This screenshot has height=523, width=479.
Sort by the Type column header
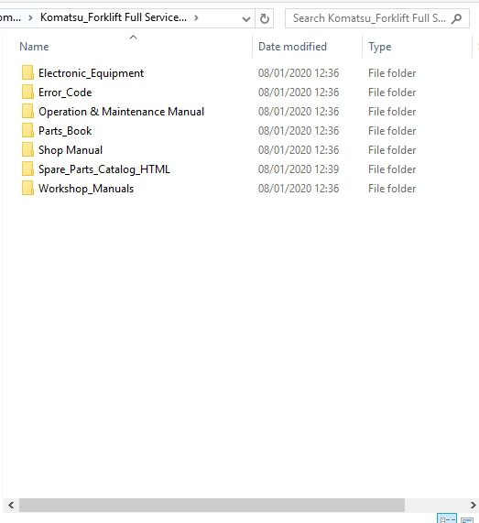pyautogui.click(x=379, y=47)
